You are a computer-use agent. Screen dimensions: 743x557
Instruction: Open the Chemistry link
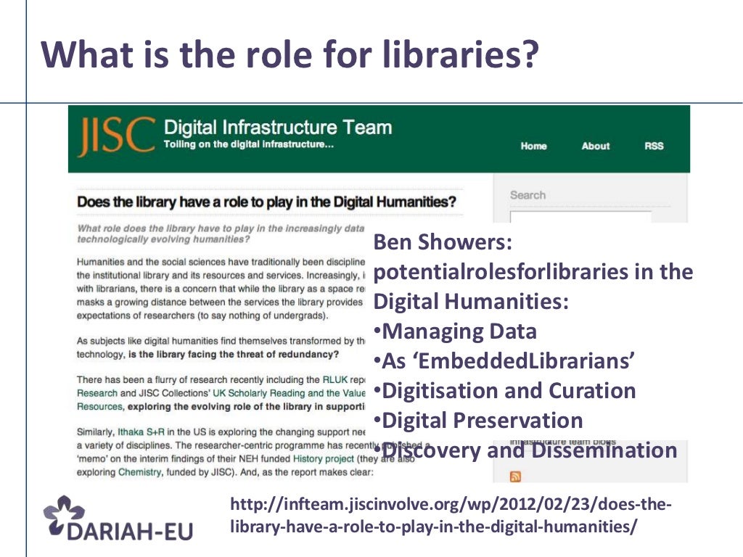click(x=140, y=472)
